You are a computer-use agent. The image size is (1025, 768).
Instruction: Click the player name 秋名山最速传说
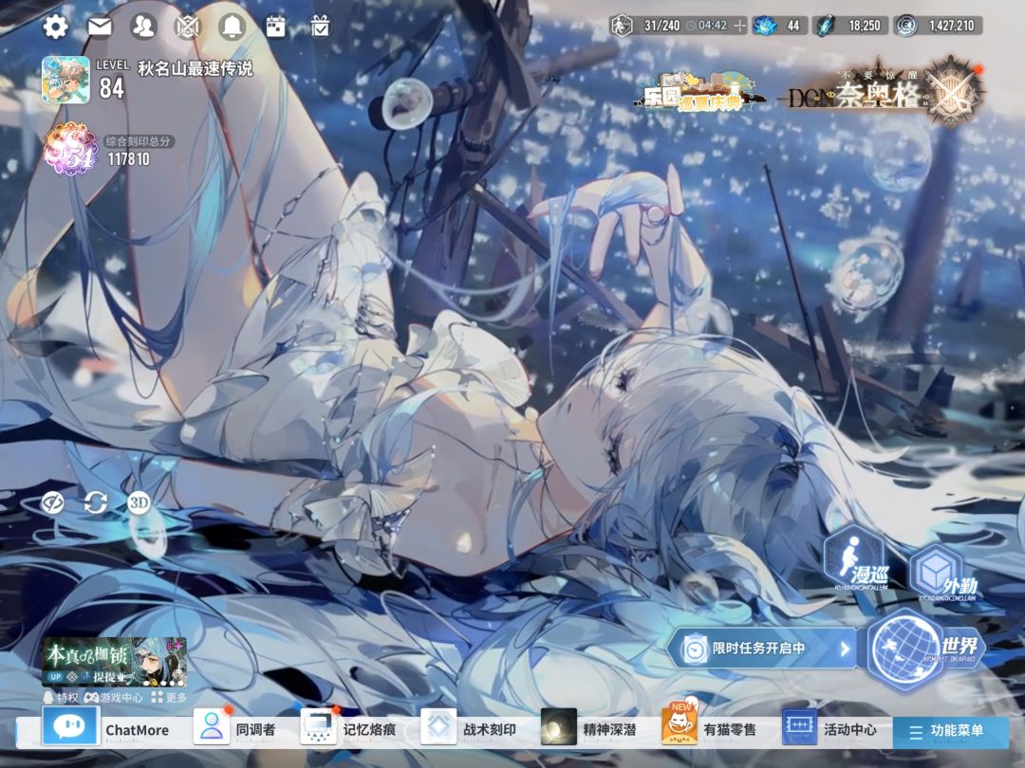(x=195, y=68)
